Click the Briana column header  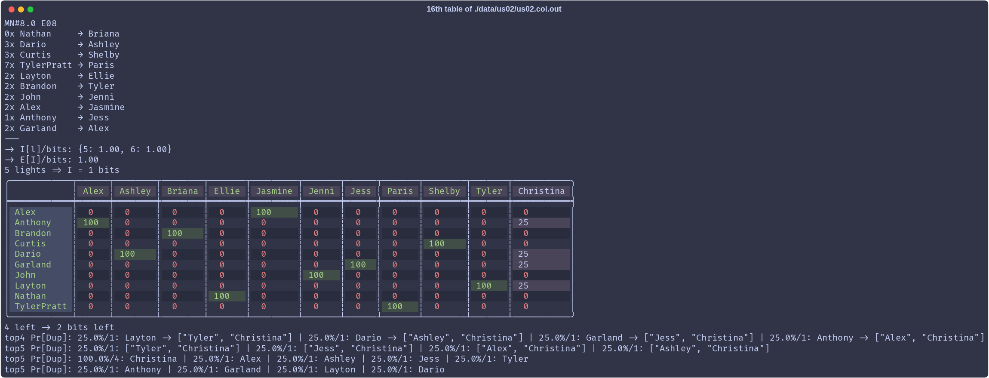tap(182, 191)
